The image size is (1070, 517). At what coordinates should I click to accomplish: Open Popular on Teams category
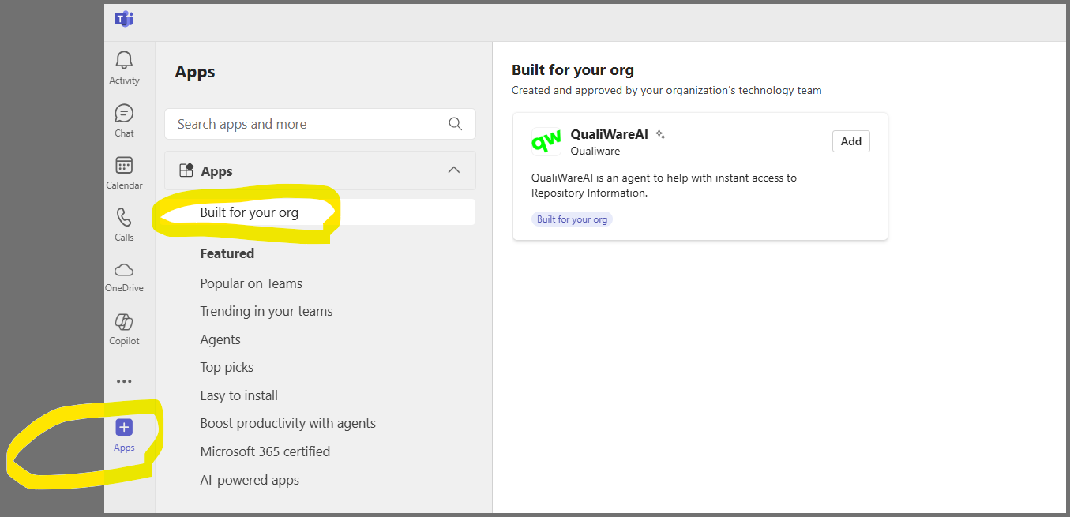pyautogui.click(x=251, y=283)
